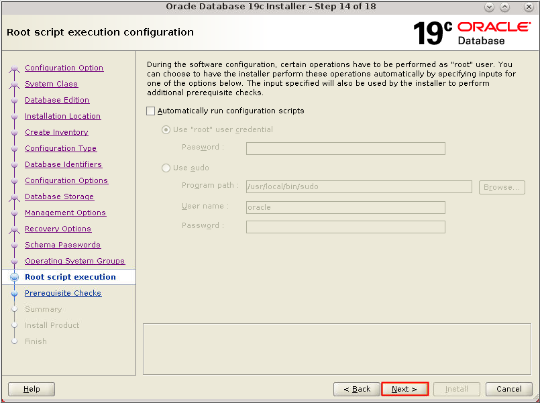Select the Use sudo option

pyautogui.click(x=166, y=168)
